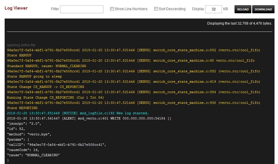Select the NOTICE "New log started" line
Screen dimensions: 278x164
point(78,113)
